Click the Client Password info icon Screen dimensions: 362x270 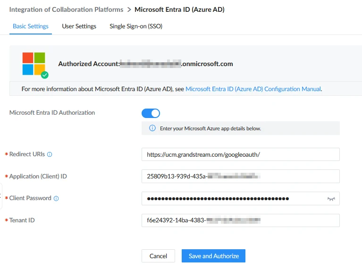pyautogui.click(x=56, y=198)
